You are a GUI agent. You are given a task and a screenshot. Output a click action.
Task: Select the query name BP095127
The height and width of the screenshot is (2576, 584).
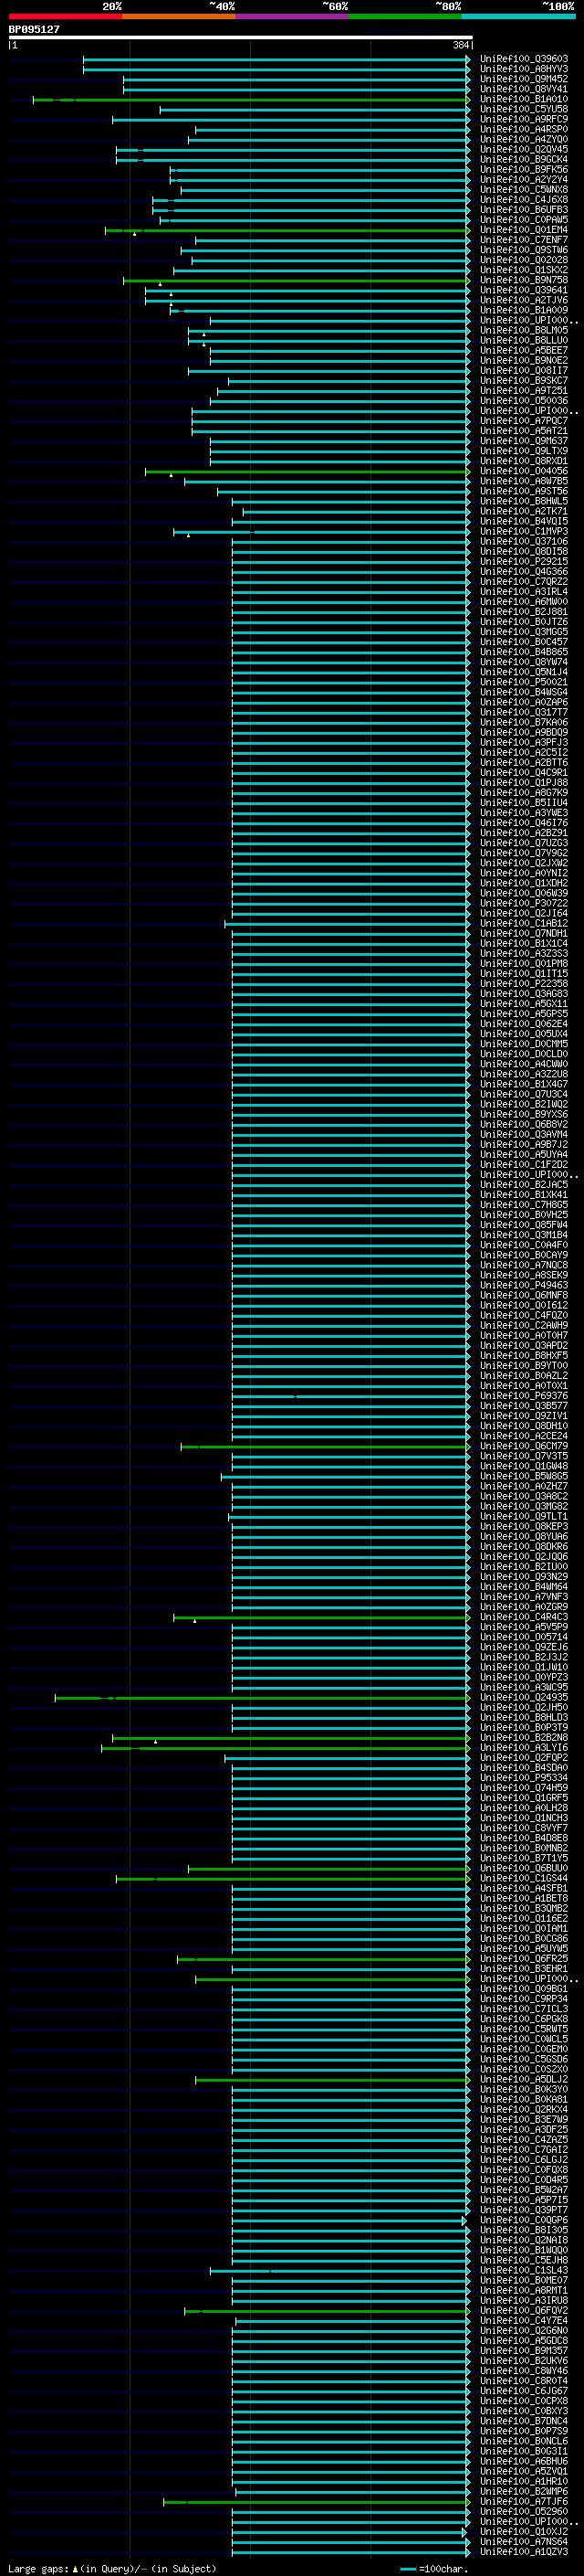[34, 30]
